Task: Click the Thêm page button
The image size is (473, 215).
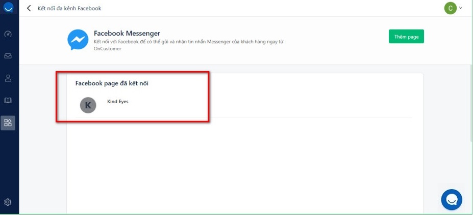Action: (x=406, y=37)
